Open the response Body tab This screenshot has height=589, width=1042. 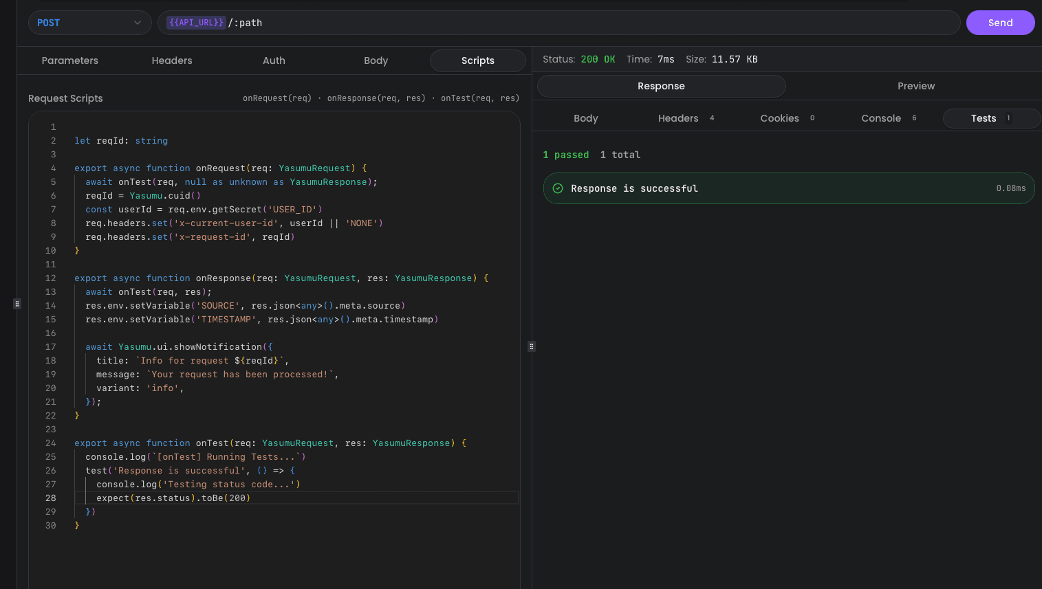(585, 118)
